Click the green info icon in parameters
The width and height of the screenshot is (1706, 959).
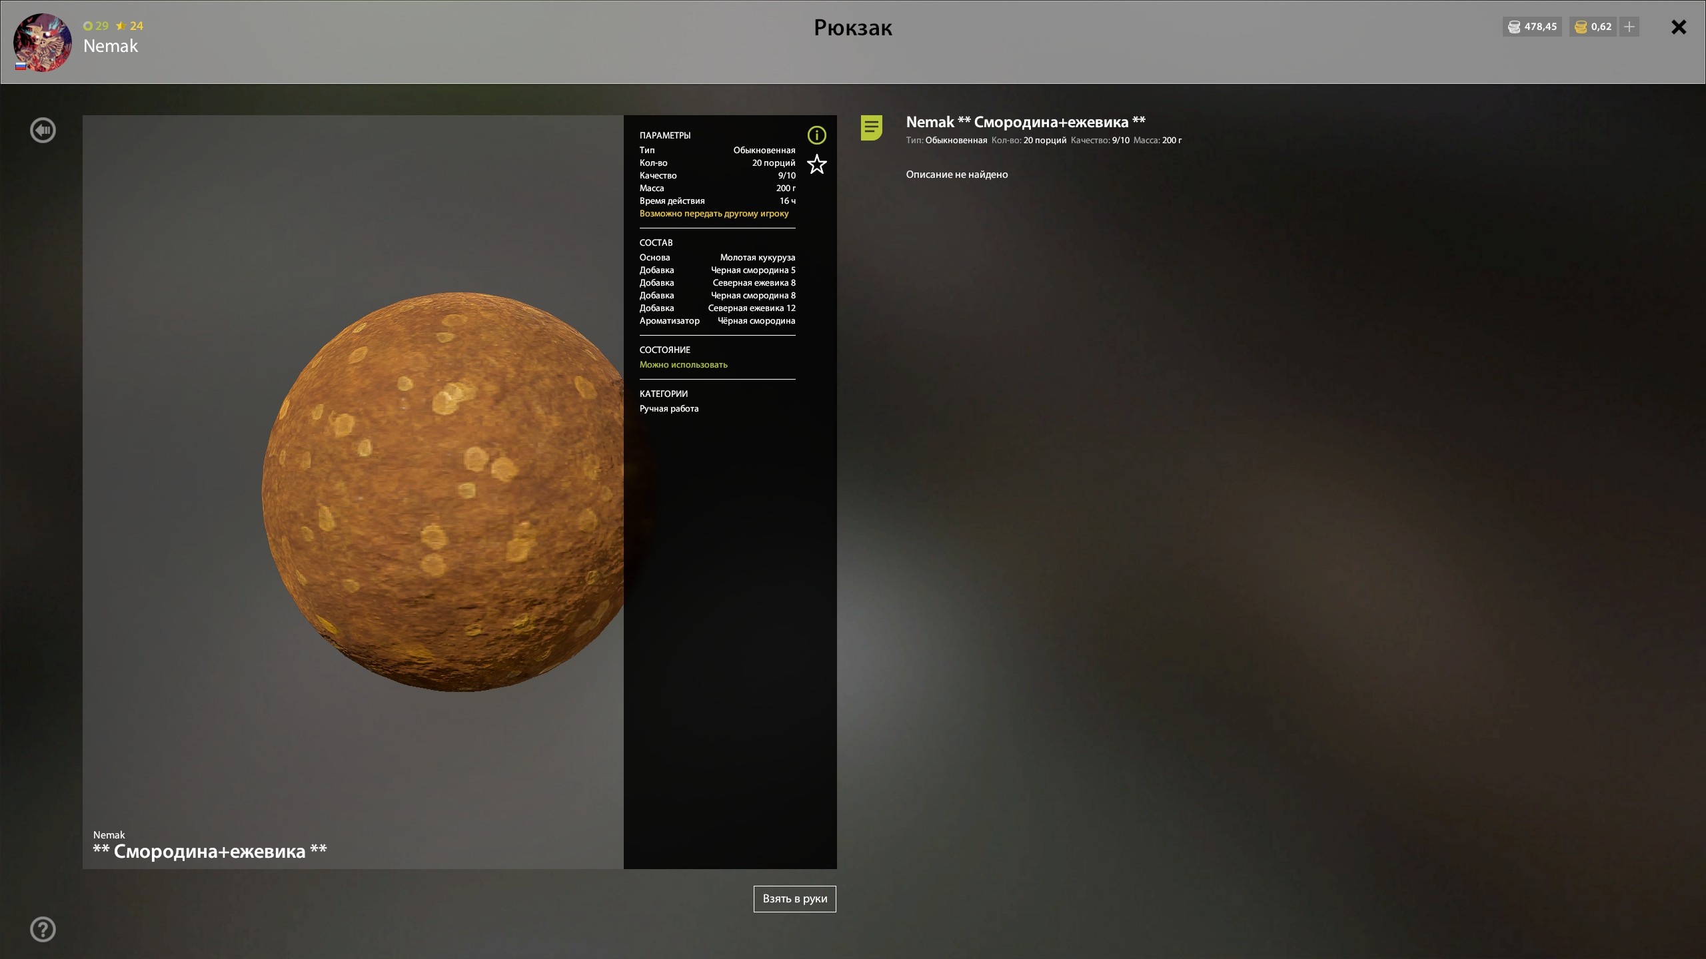[816, 135]
